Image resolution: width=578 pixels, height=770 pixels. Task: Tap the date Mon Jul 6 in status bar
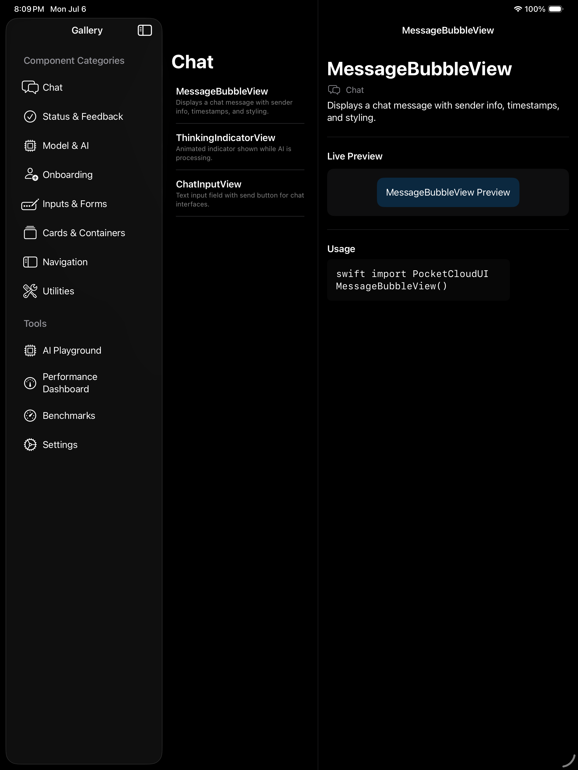[68, 9]
